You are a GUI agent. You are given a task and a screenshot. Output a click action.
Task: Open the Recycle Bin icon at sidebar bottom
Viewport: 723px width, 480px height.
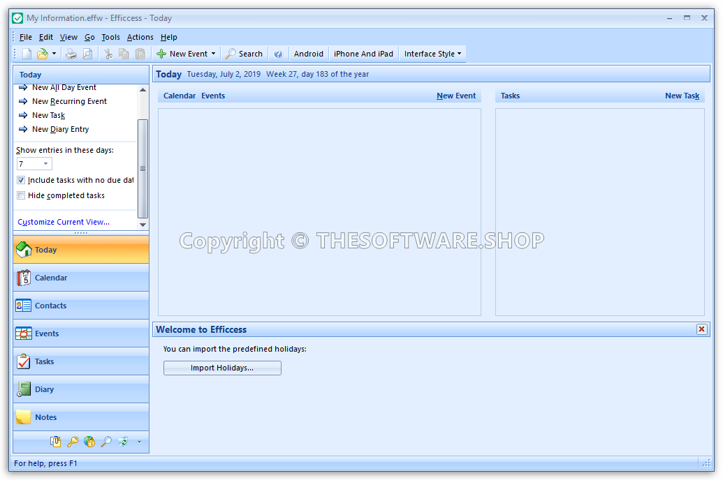click(x=123, y=442)
